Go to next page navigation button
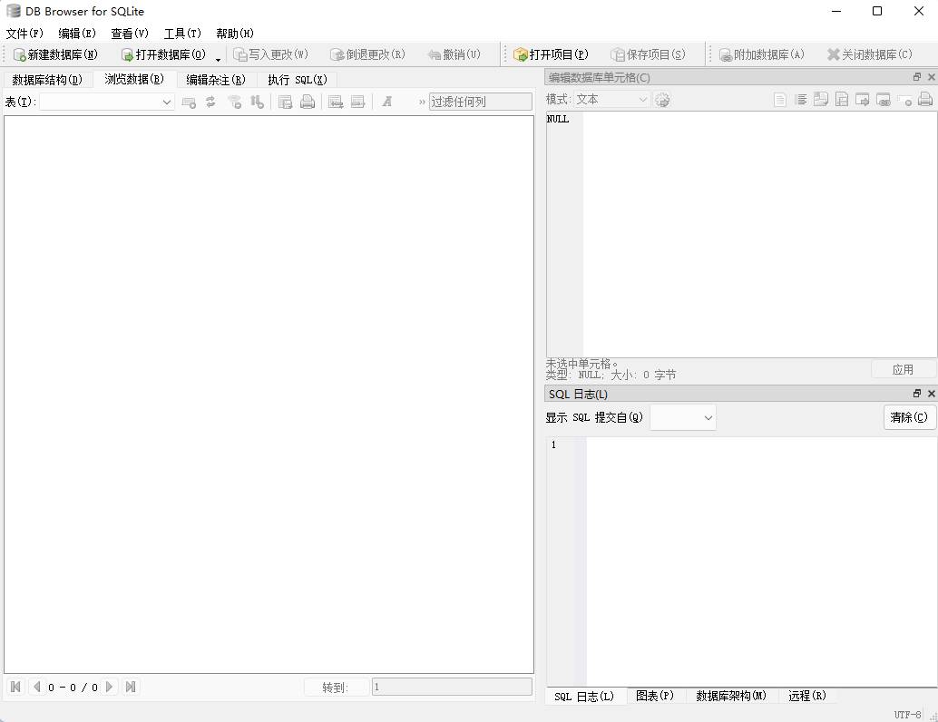The height and width of the screenshot is (722, 938). click(110, 687)
